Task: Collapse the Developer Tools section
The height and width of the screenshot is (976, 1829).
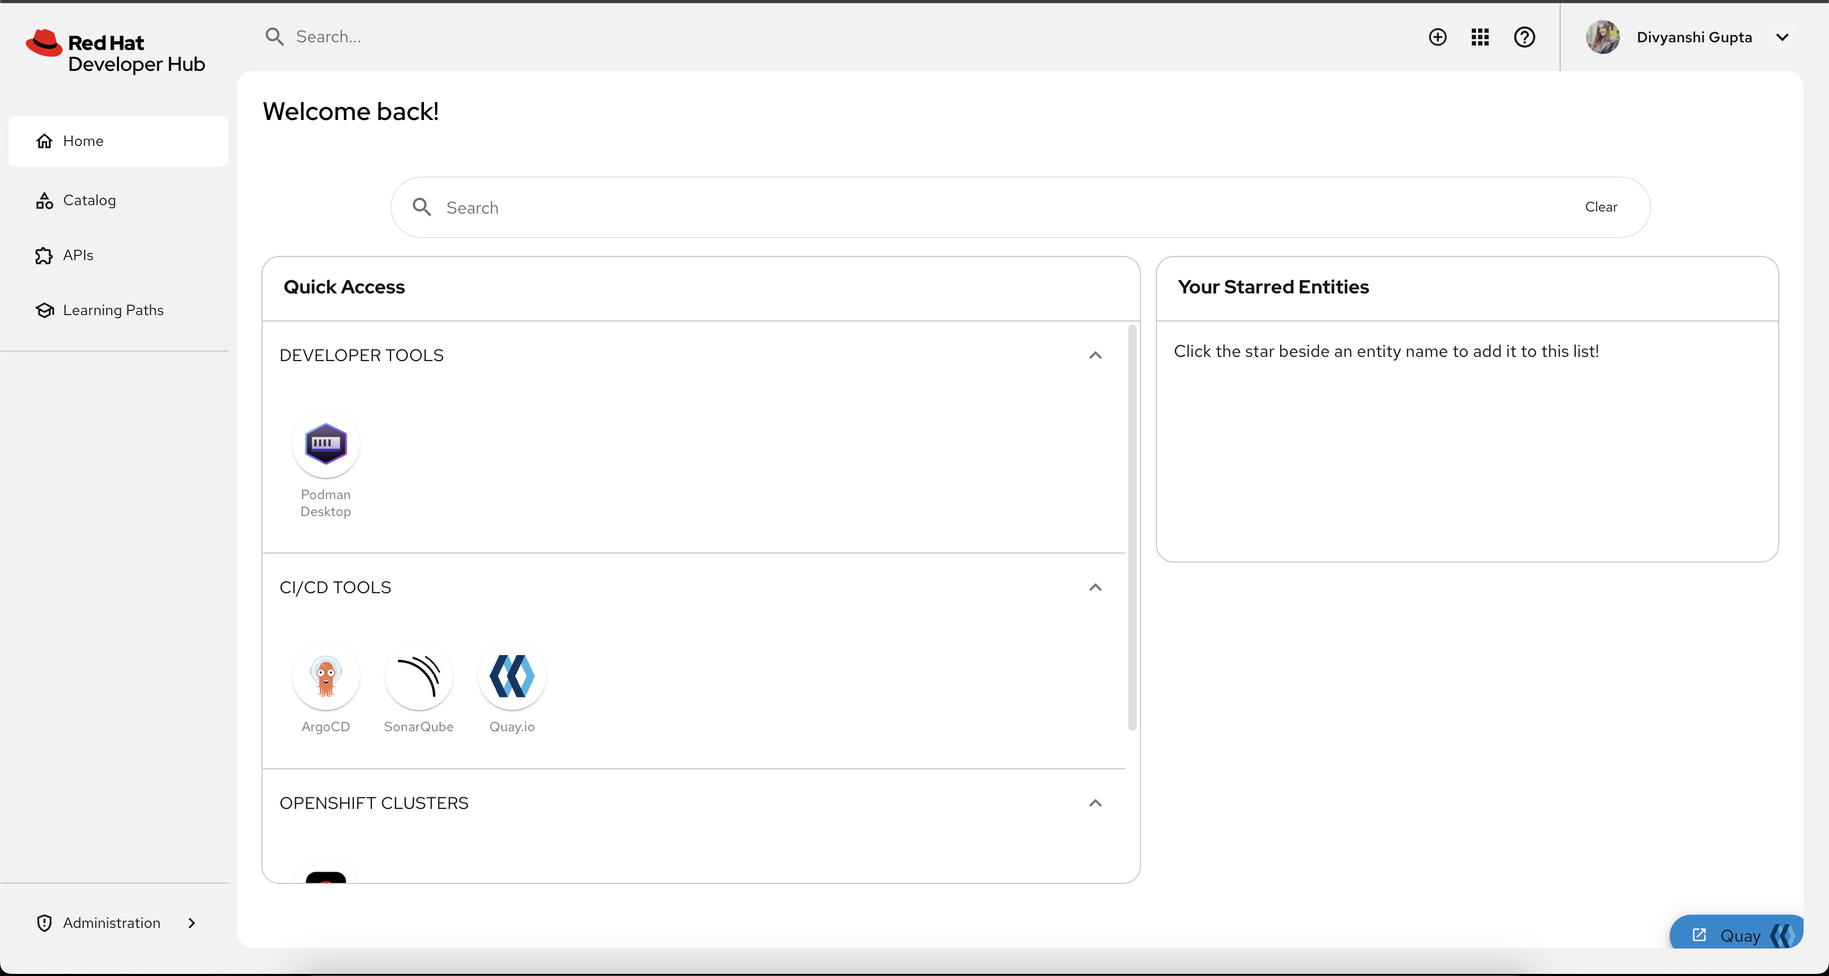Action: [1095, 355]
